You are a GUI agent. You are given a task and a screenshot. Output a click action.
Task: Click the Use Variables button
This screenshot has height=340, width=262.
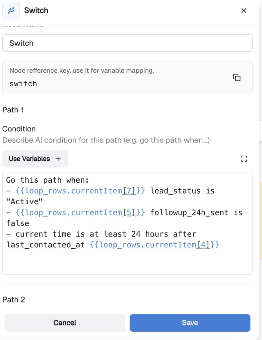tap(35, 159)
